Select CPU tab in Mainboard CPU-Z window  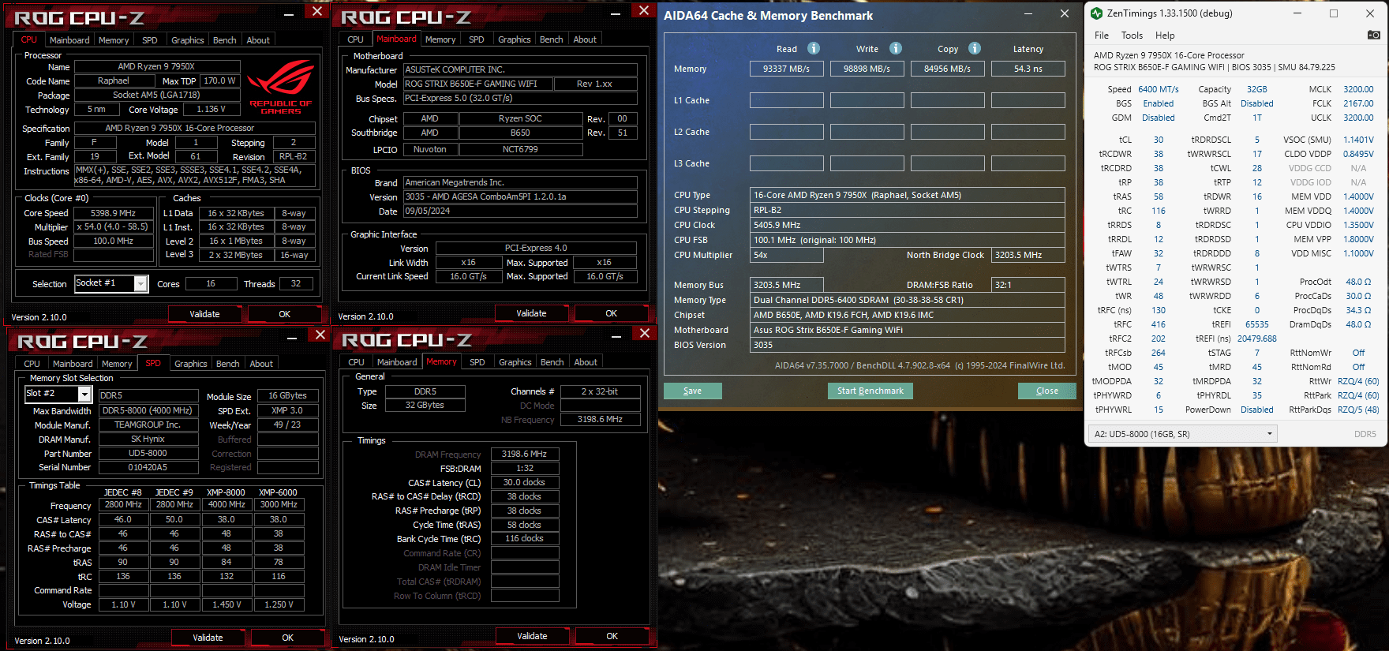tap(356, 39)
